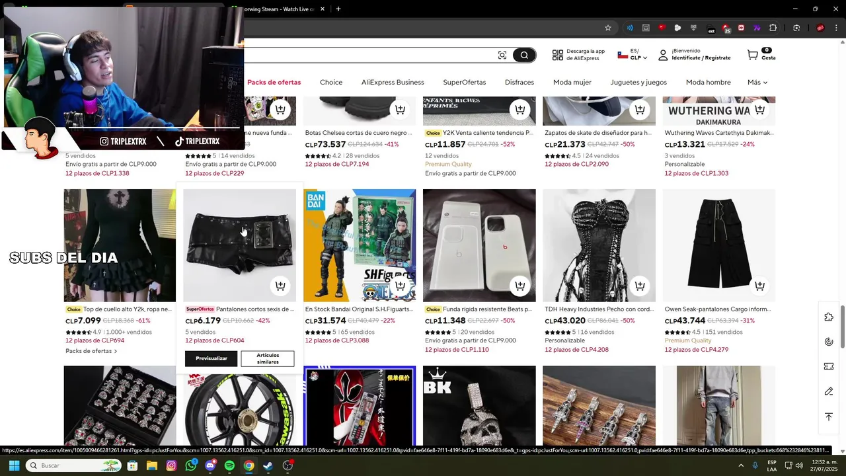Bookmark page with the star icon
Viewport: 846px width, 476px height.
(607, 28)
